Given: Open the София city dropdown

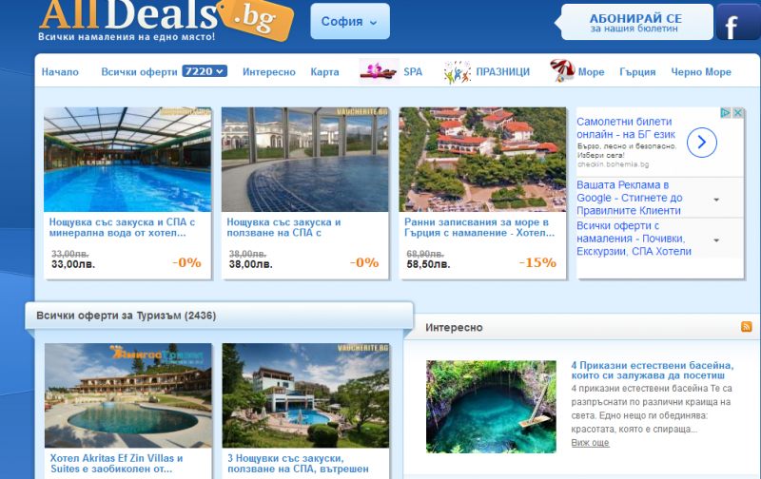Looking at the screenshot, I should pos(350,21).
